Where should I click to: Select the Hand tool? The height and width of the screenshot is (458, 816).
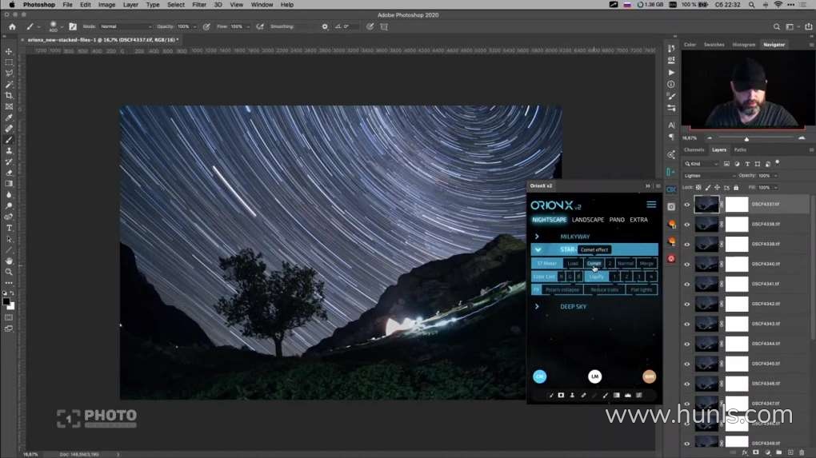pos(9,261)
